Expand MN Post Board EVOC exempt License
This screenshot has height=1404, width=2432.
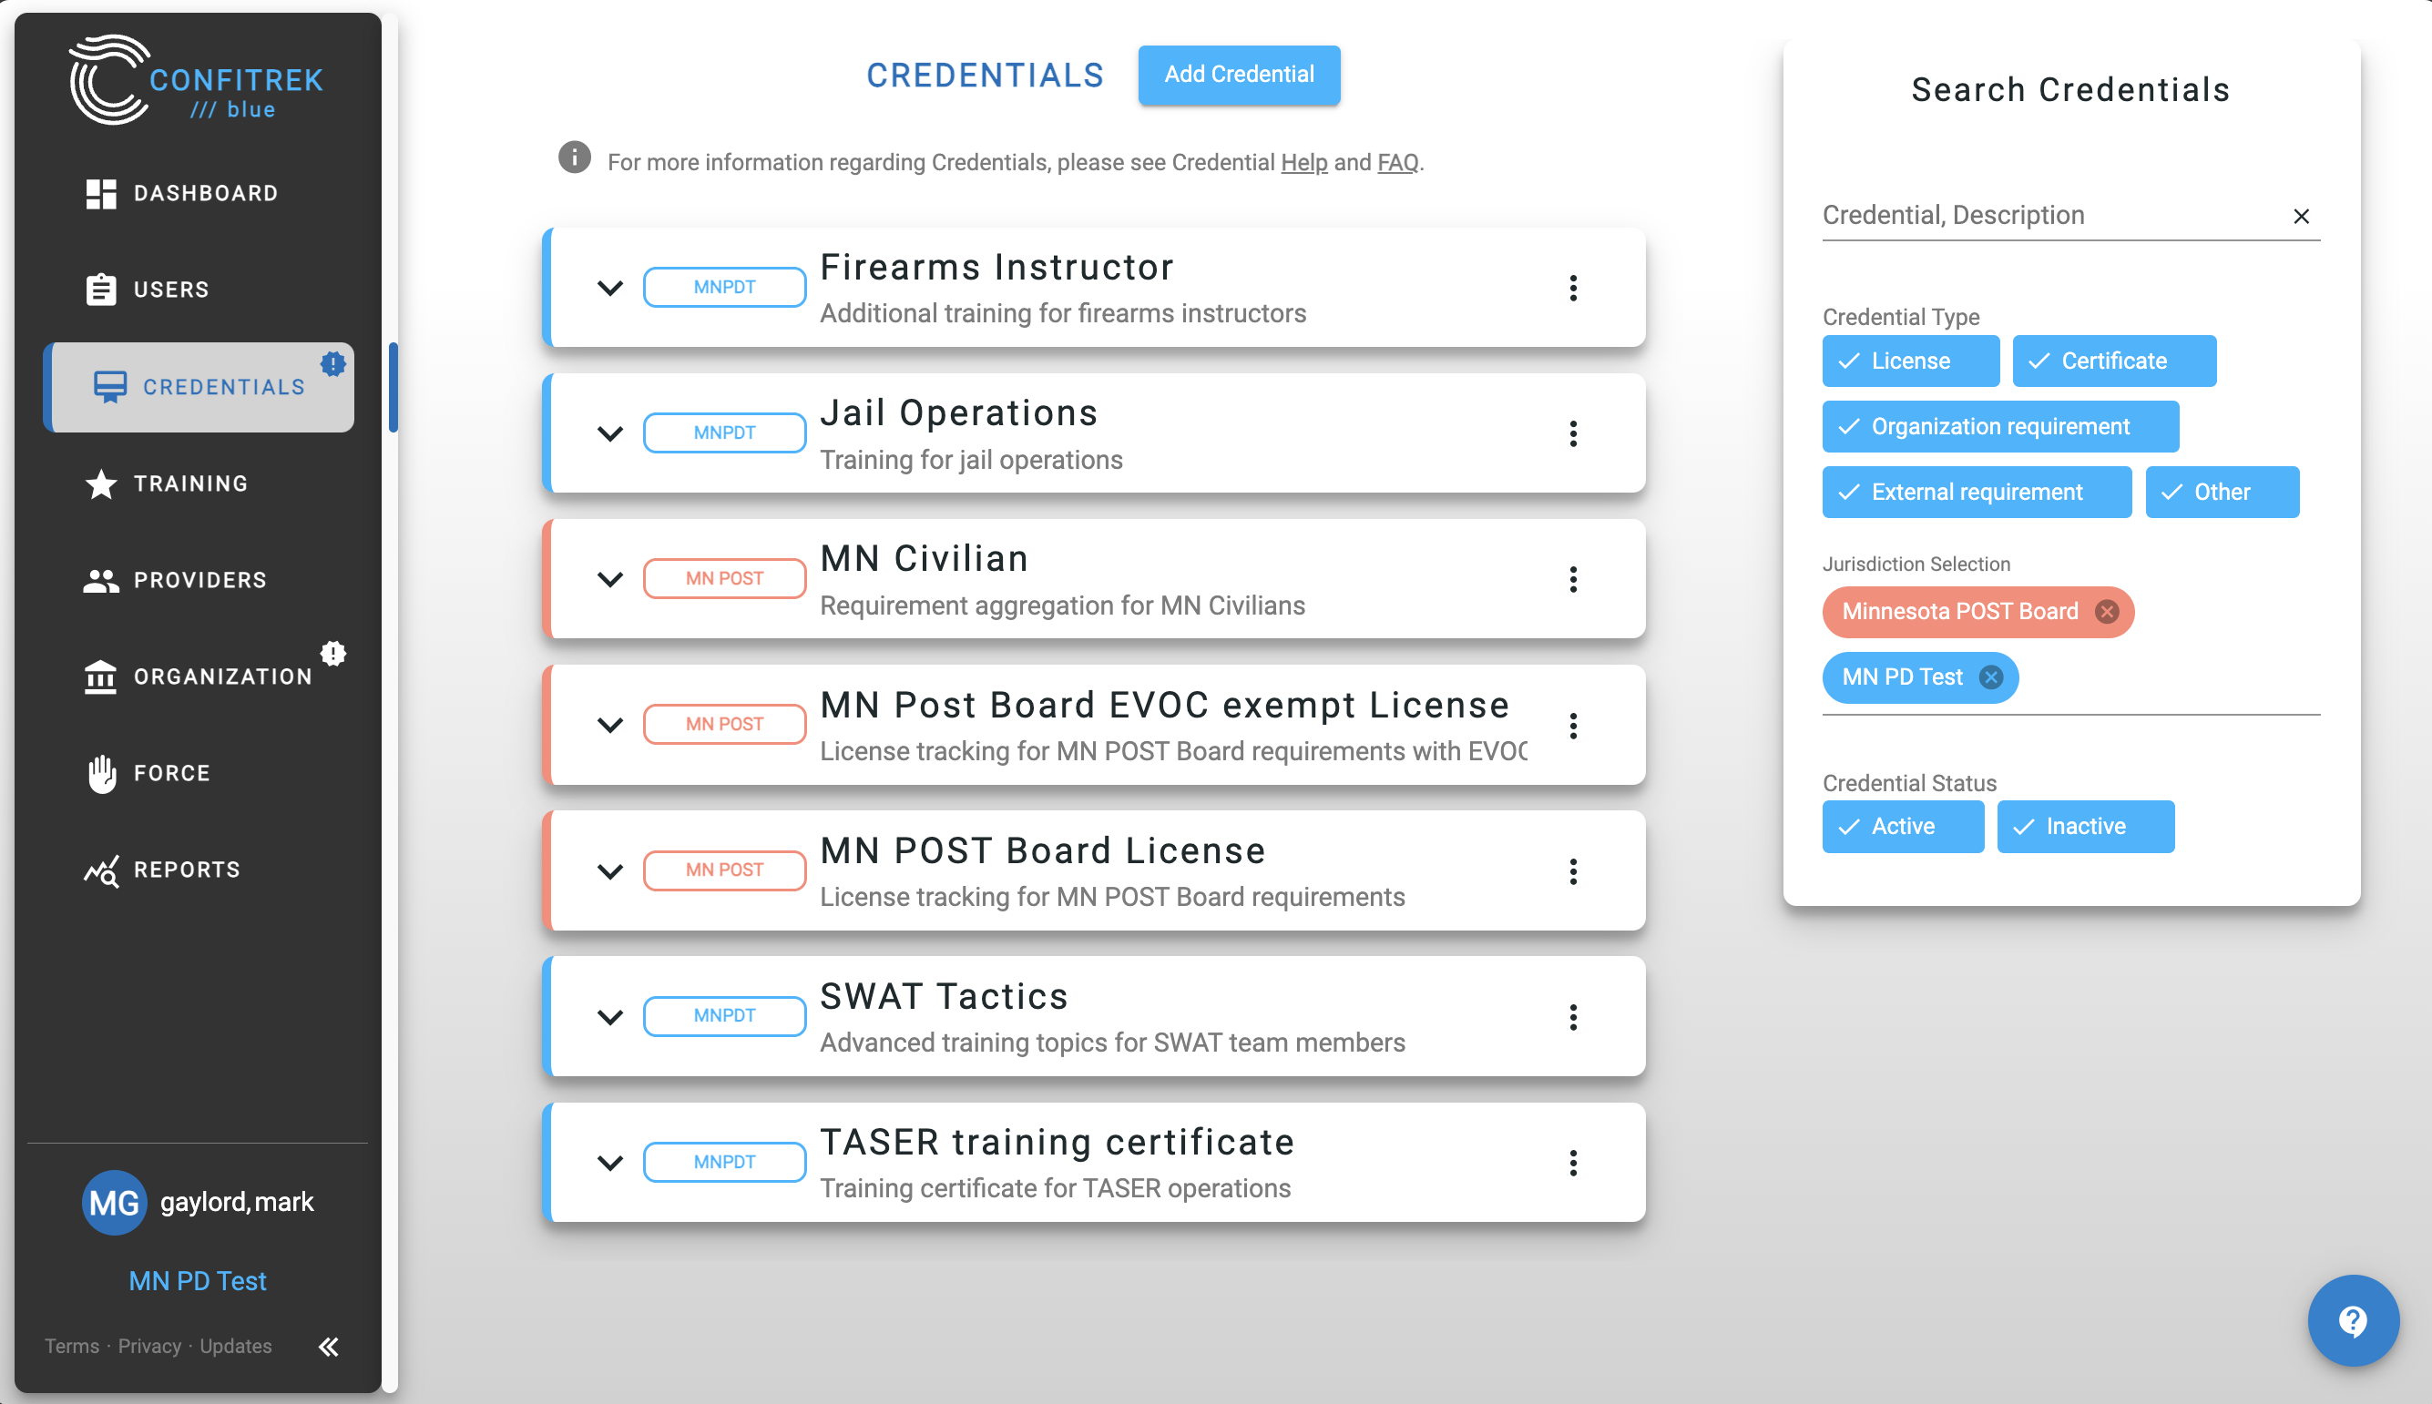coord(609,725)
